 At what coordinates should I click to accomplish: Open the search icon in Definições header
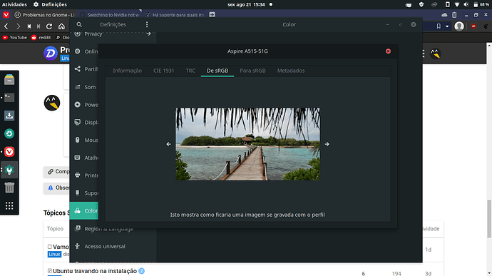pyautogui.click(x=79, y=24)
